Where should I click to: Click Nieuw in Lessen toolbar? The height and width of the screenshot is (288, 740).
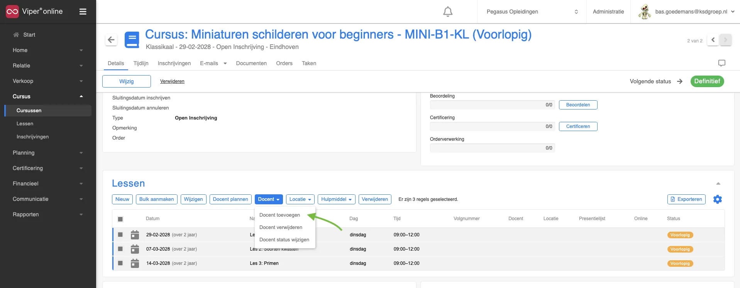122,199
